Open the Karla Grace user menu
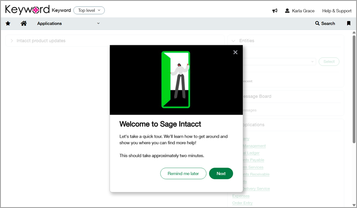This screenshot has height=208, width=357. pyautogui.click(x=300, y=11)
